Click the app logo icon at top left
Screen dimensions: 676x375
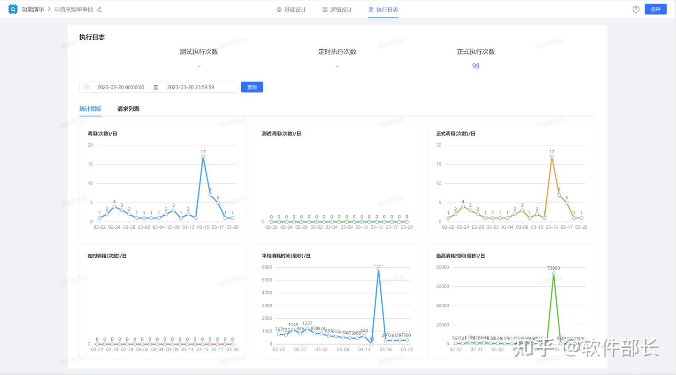point(13,9)
